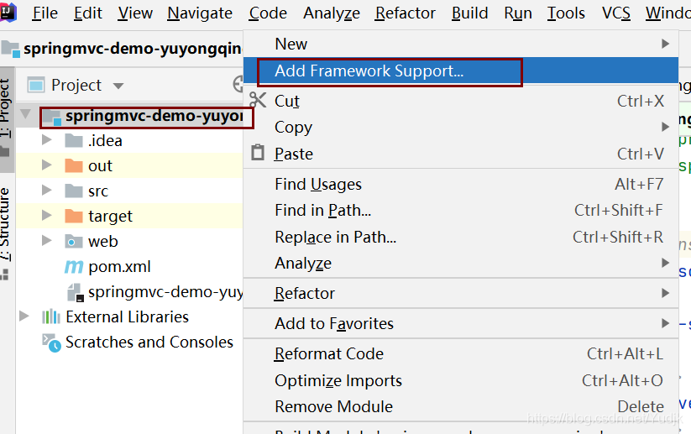The height and width of the screenshot is (434, 691).
Task: Open the Project view dropdown
Action: pyautogui.click(x=118, y=86)
